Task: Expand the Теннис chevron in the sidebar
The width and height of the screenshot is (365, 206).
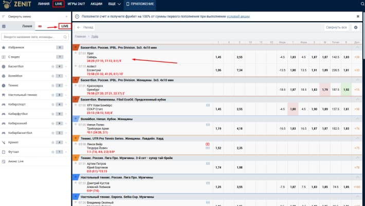Action: 66,85
